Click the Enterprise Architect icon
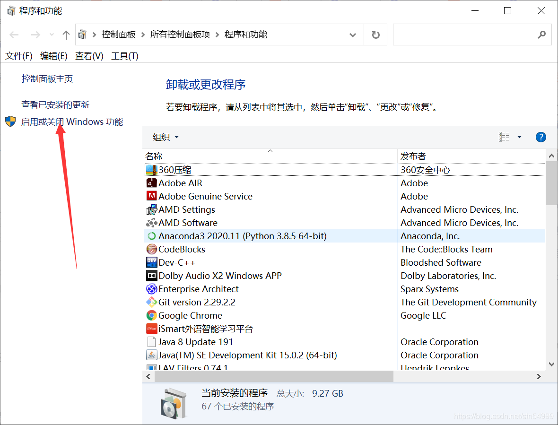The image size is (558, 425). (x=152, y=289)
